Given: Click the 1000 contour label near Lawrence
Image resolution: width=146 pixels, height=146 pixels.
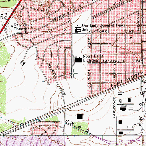Looking at the screenshot, I should (x=100, y=103).
